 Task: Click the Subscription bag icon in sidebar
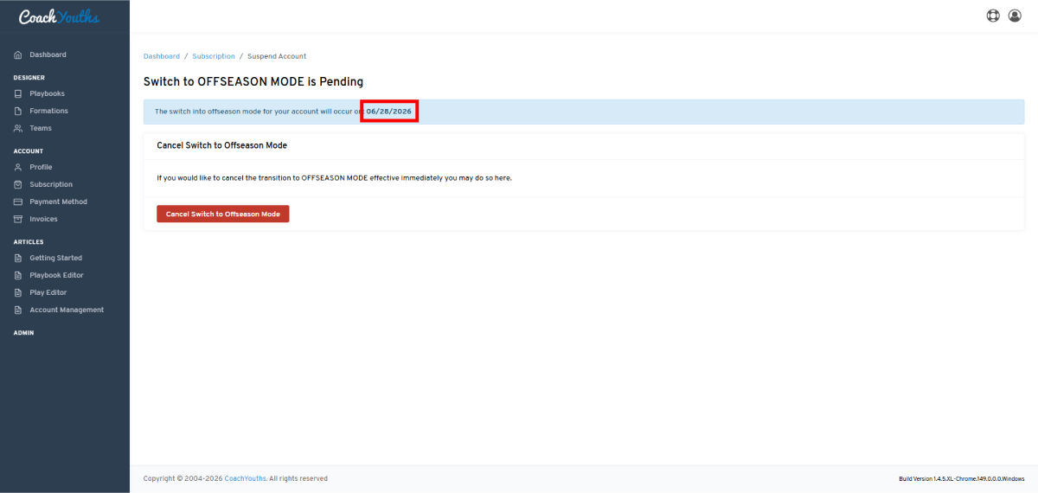click(x=18, y=184)
